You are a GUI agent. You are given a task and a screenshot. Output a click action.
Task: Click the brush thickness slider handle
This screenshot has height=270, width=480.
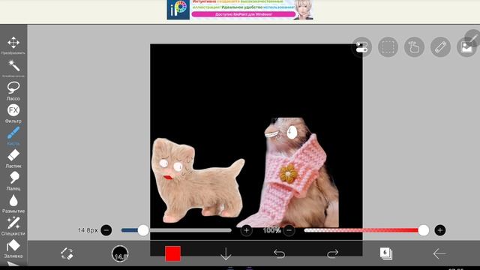[x=143, y=230]
